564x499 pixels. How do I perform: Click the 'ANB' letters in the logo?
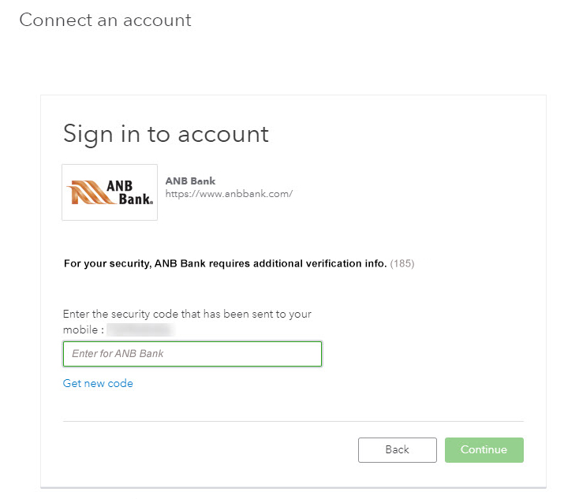pos(125,186)
